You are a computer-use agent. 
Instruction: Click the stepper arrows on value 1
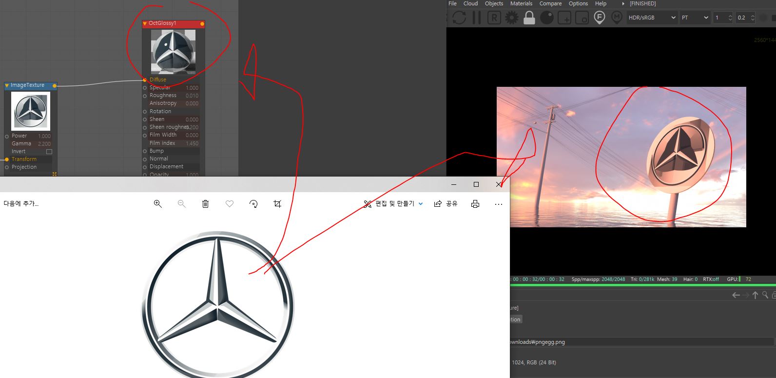(x=730, y=18)
